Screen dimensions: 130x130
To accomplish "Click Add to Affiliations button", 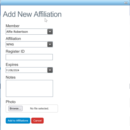I will (18, 121).
